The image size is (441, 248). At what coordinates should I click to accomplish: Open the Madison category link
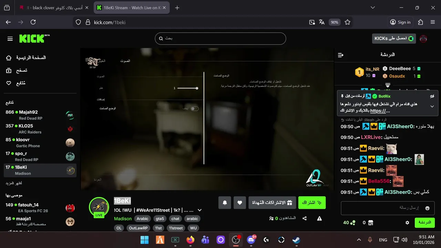pos(123,219)
